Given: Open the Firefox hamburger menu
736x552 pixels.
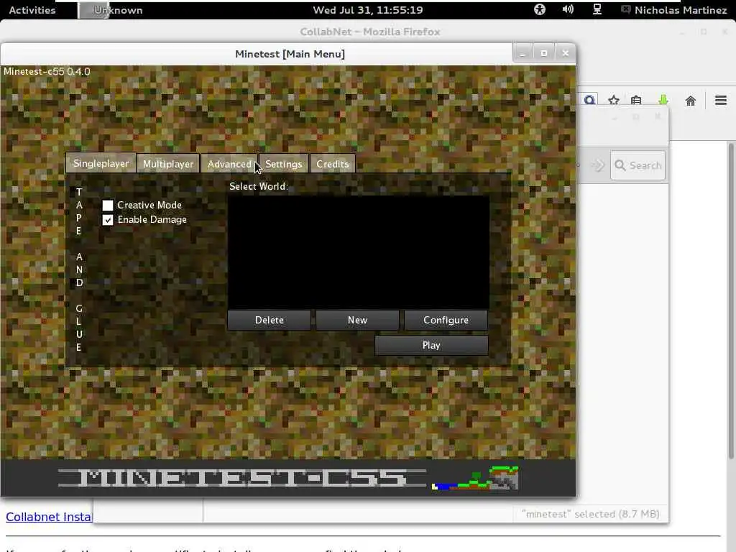Looking at the screenshot, I should (x=721, y=101).
